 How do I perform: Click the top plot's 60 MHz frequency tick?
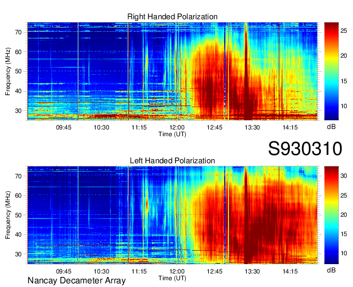19,52
